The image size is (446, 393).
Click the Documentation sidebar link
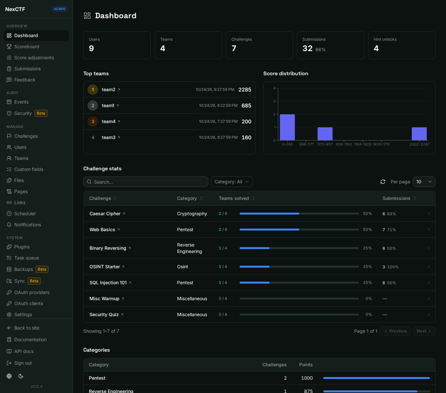(36, 340)
